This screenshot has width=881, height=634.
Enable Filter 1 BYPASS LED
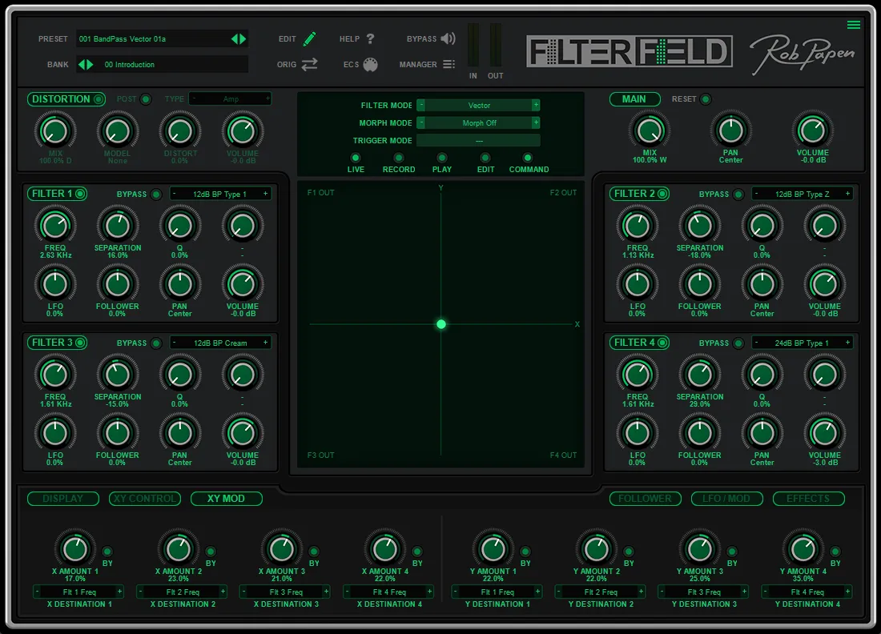(156, 195)
